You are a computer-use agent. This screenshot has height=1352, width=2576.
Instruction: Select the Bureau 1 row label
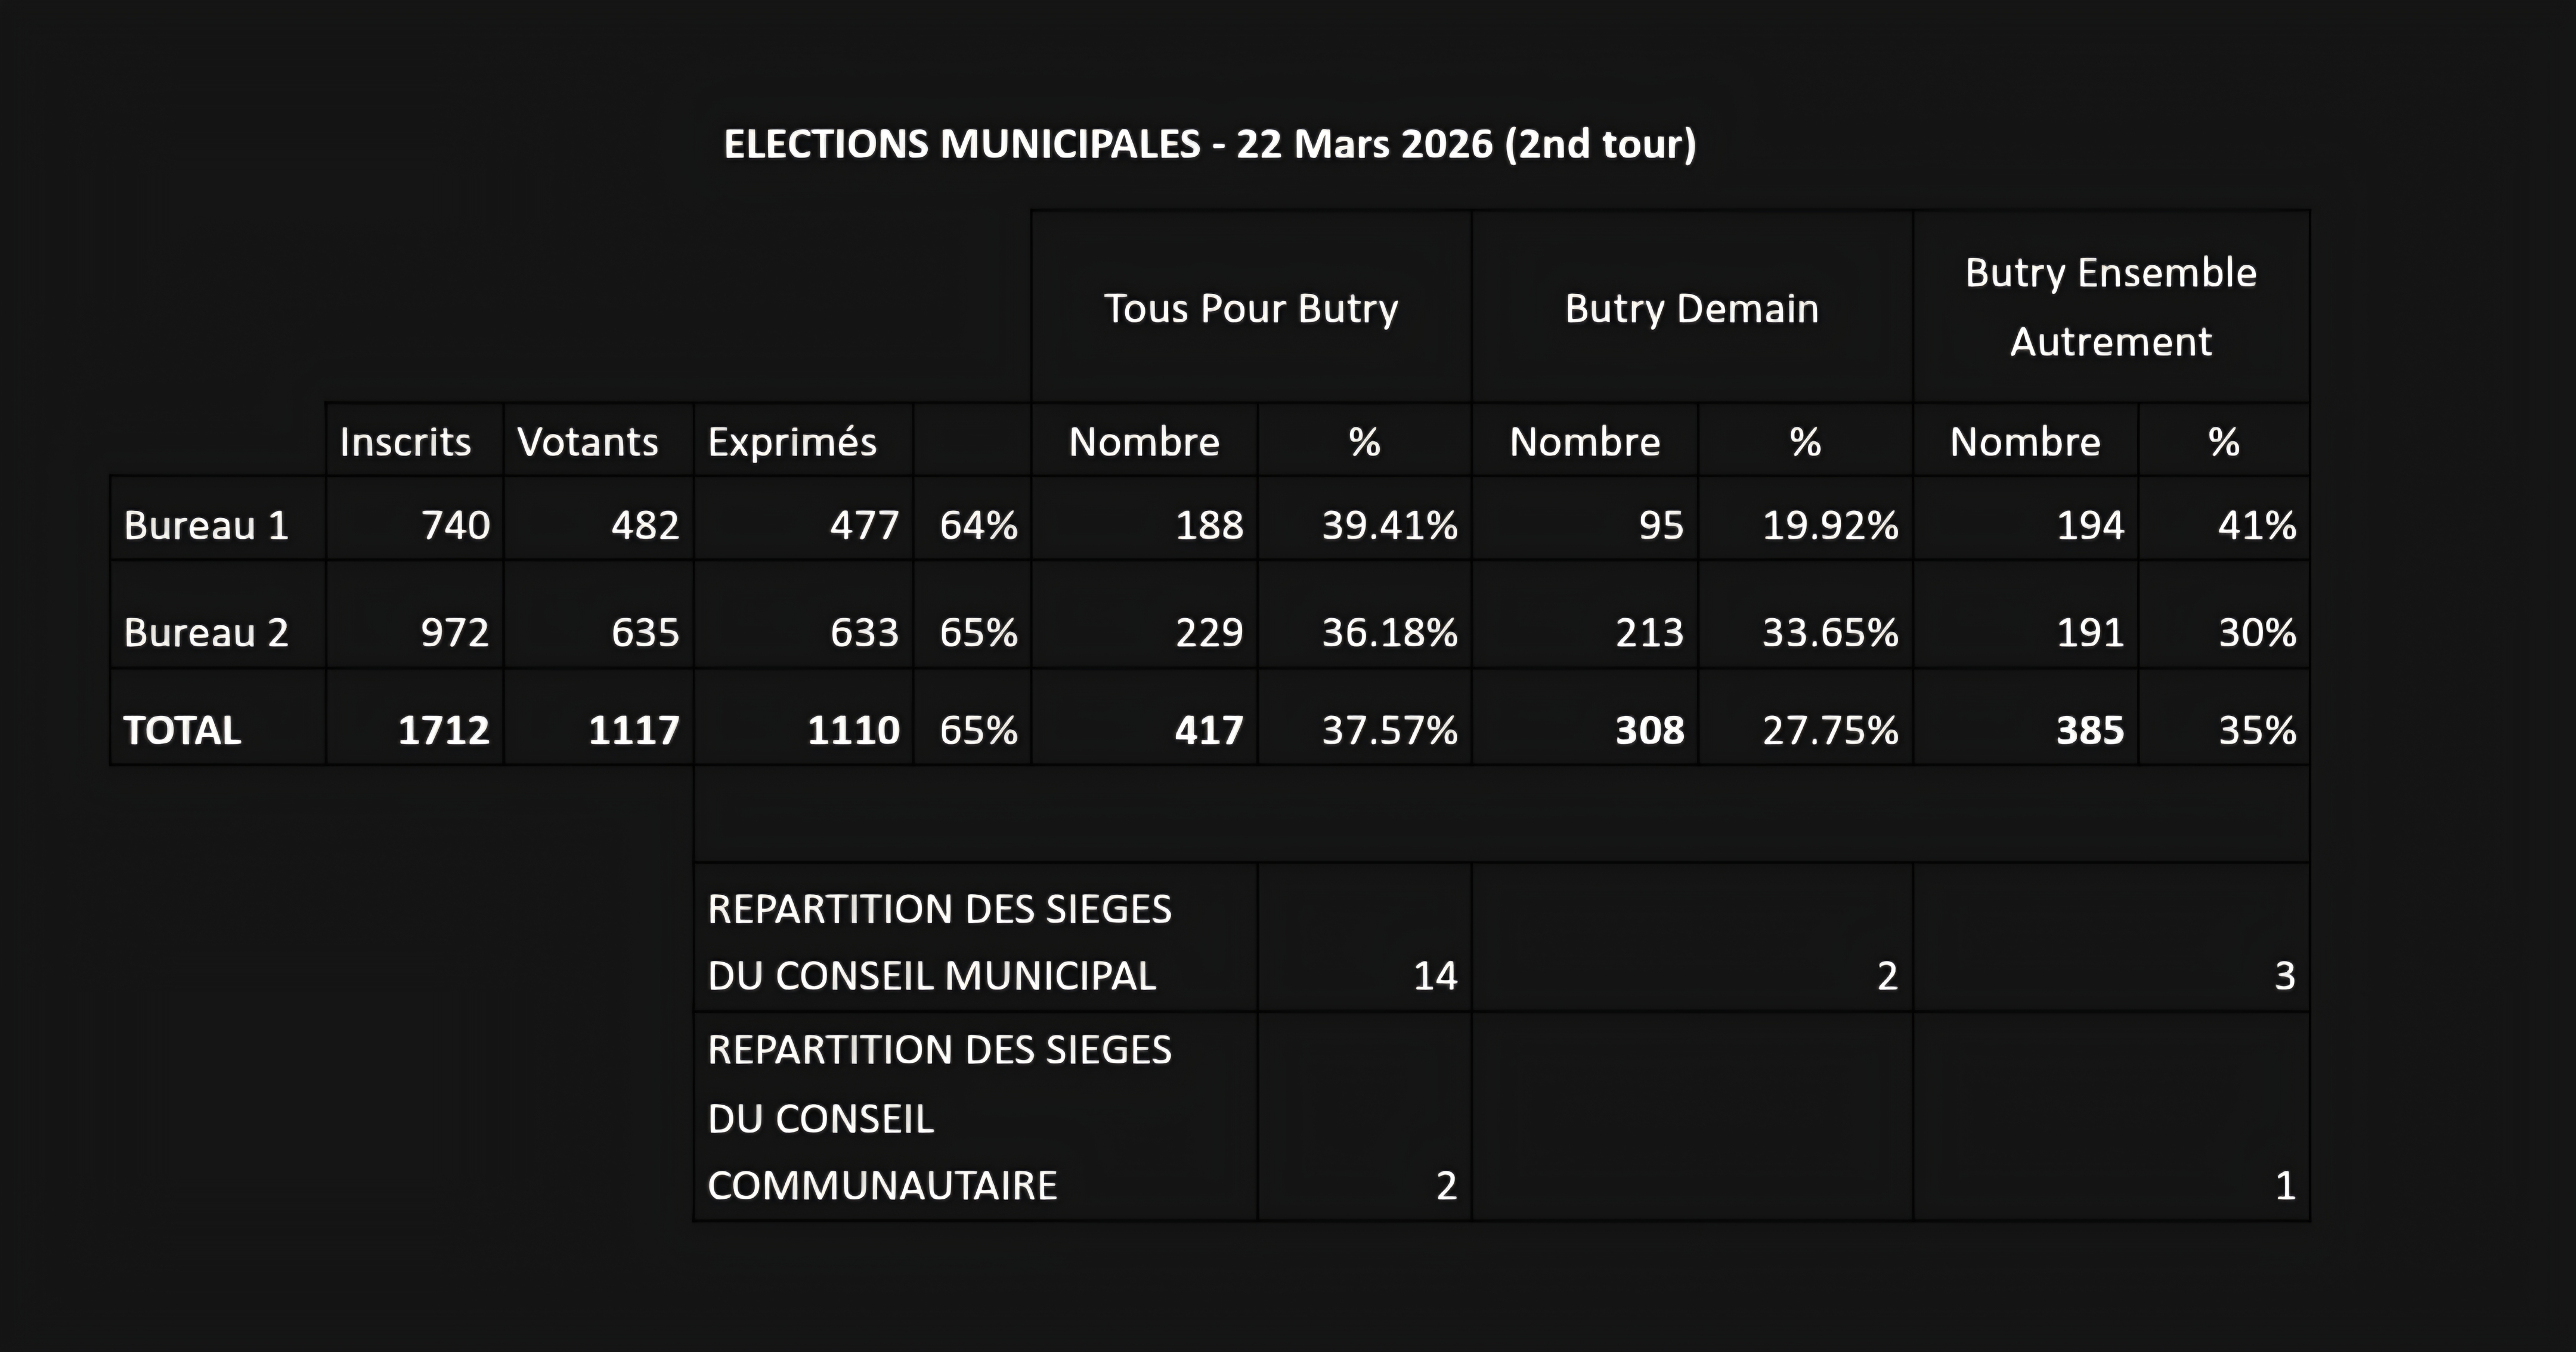pos(206,525)
